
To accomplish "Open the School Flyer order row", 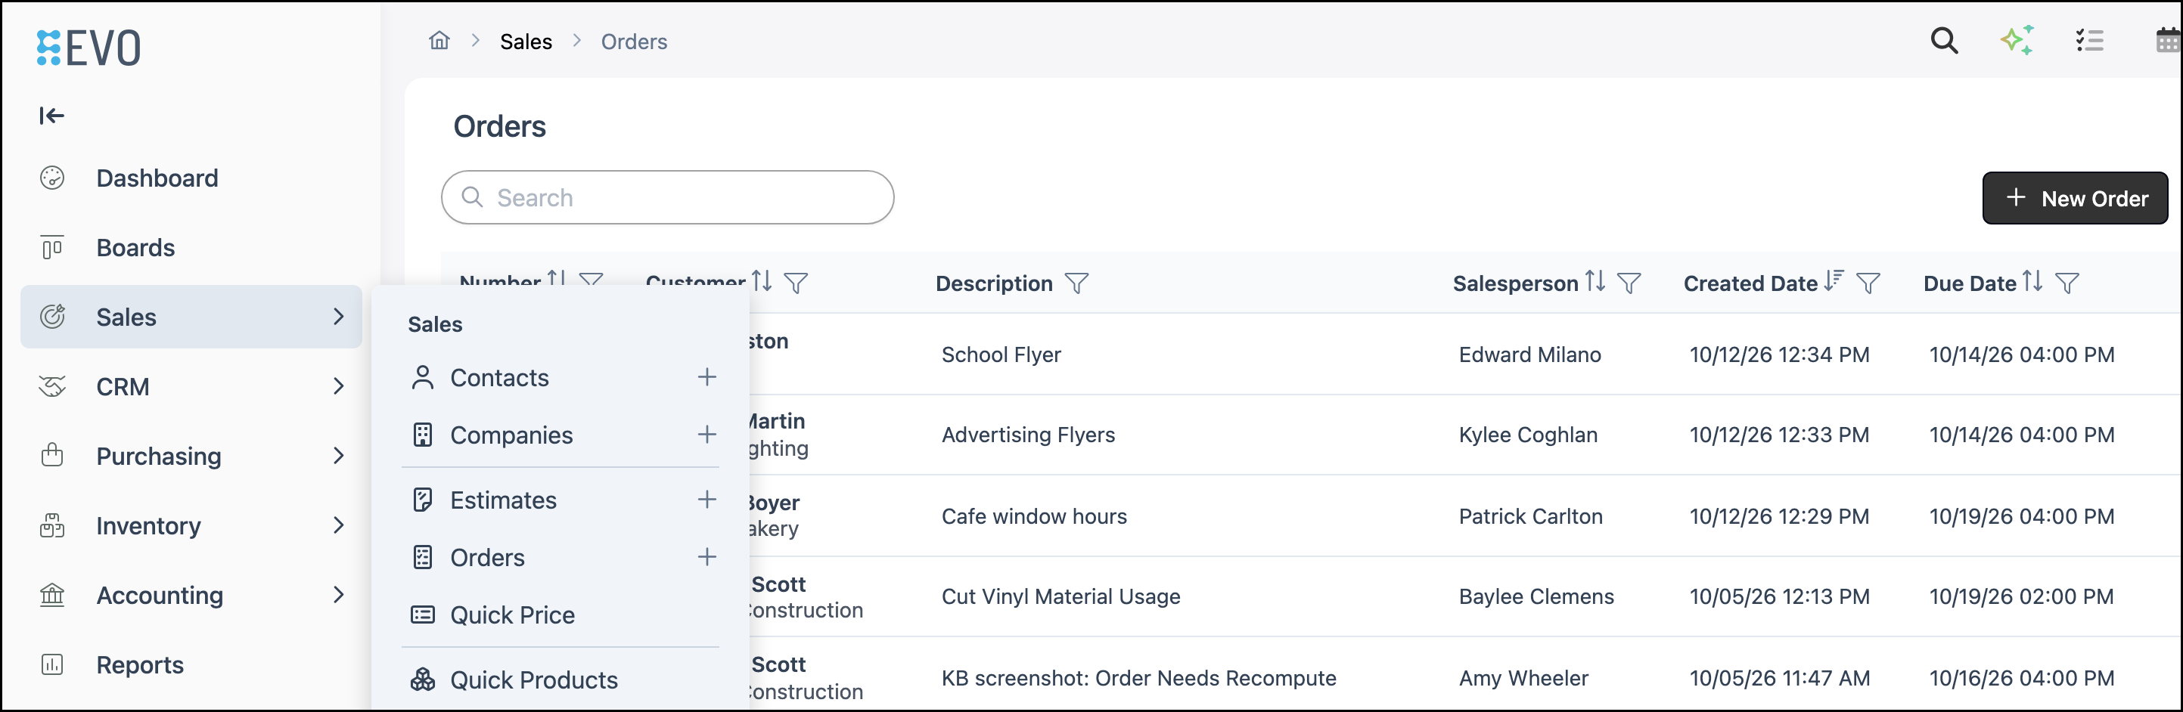I will (1311, 354).
